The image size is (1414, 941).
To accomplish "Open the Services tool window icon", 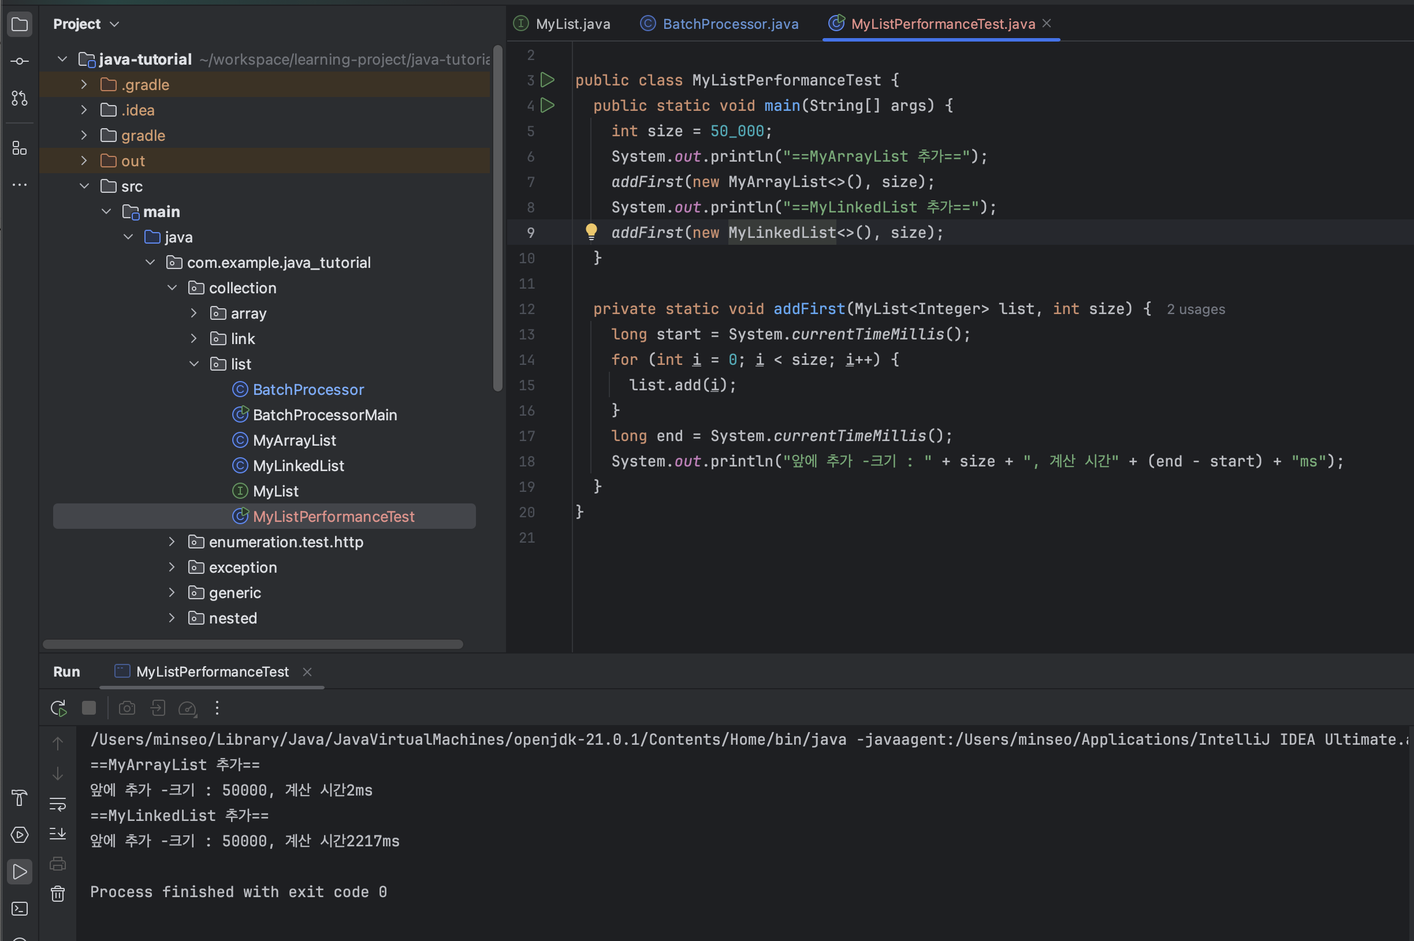I will click(19, 835).
